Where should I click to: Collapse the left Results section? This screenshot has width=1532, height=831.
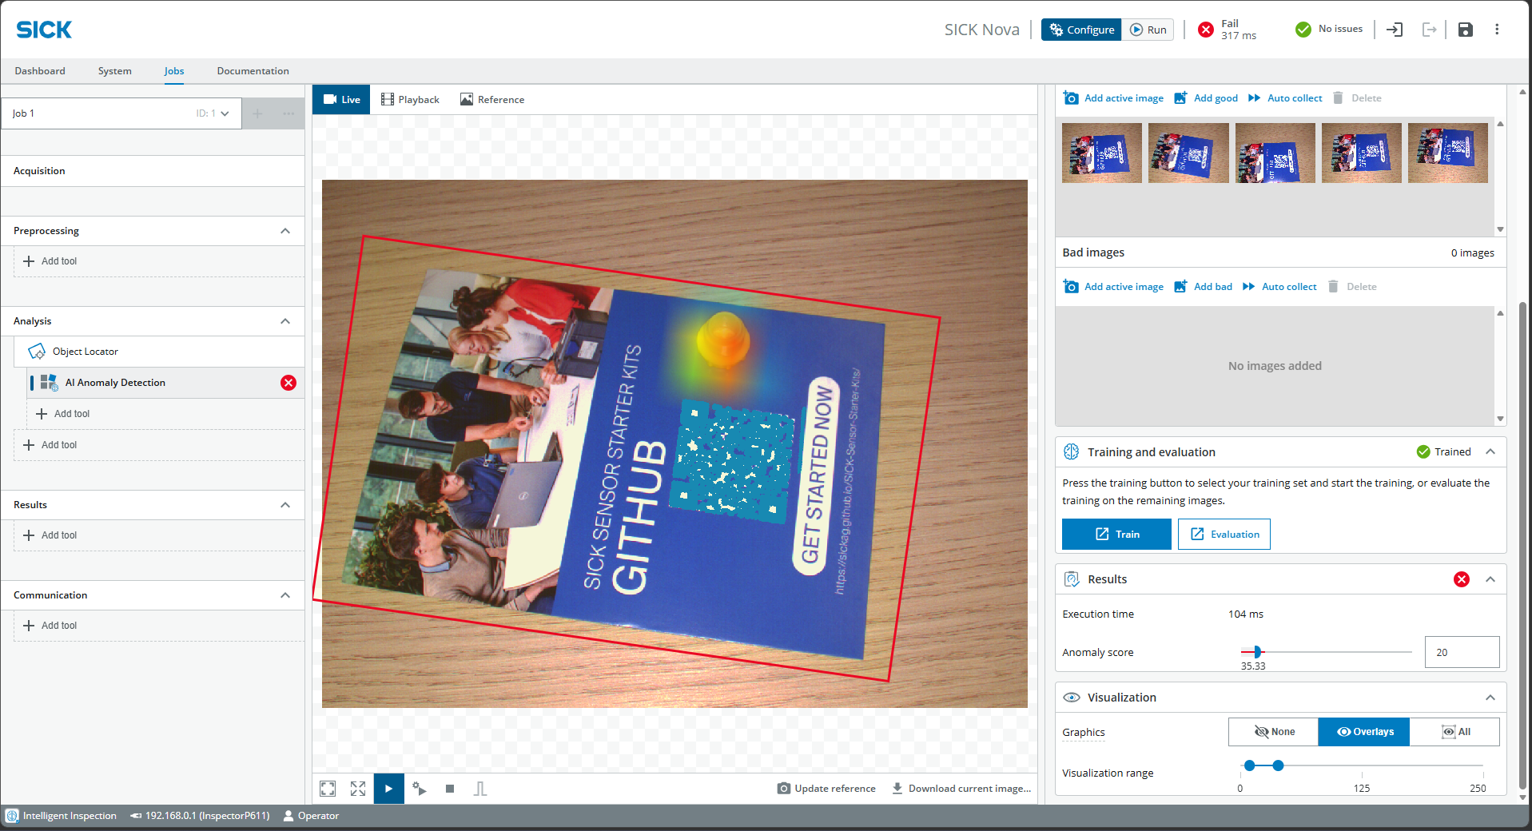(285, 505)
